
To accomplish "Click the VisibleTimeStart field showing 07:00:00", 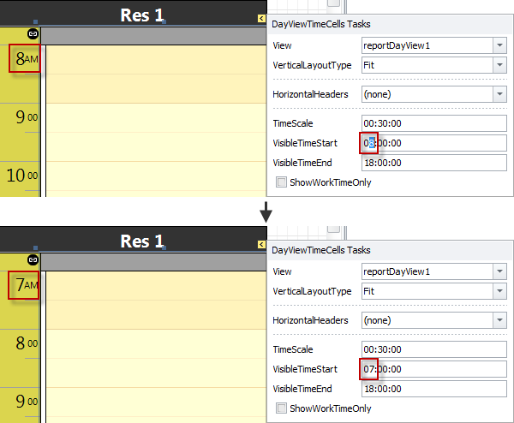I will (x=433, y=369).
